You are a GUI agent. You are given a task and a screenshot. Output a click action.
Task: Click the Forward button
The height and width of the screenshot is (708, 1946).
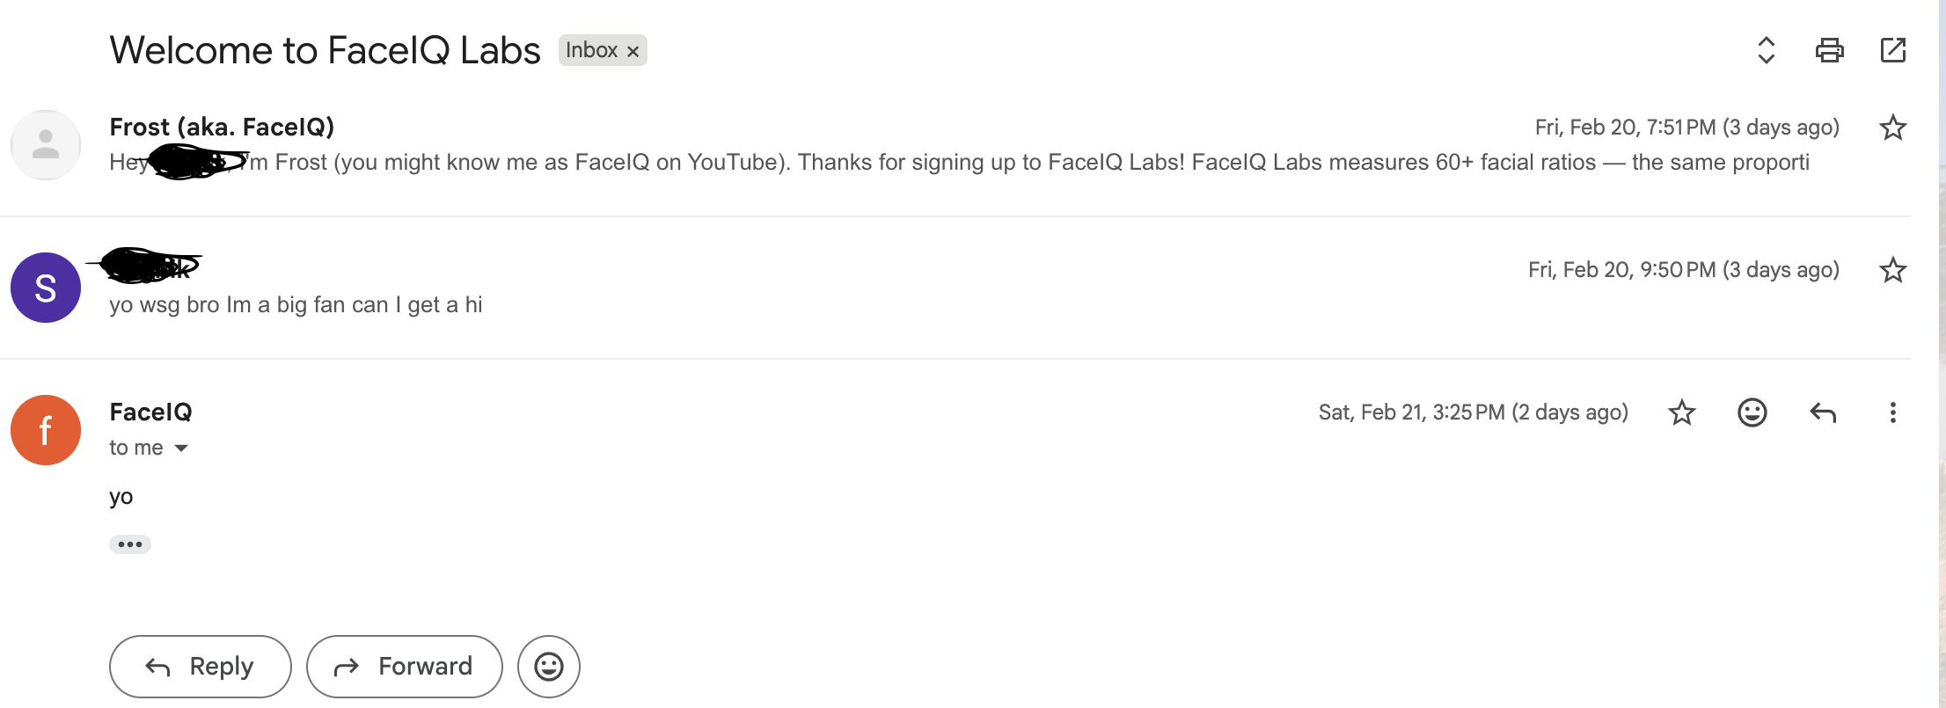[x=404, y=667]
